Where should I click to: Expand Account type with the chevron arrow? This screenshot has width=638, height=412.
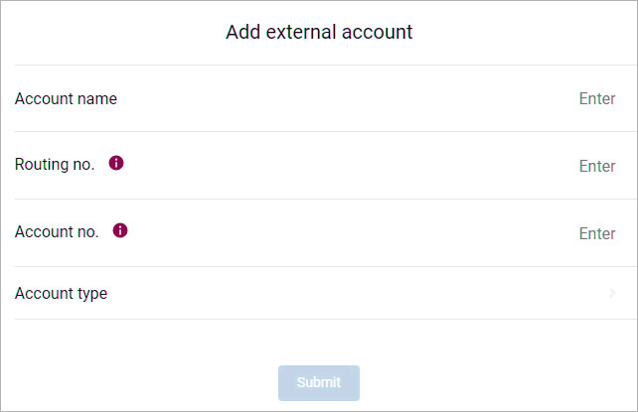tap(612, 293)
